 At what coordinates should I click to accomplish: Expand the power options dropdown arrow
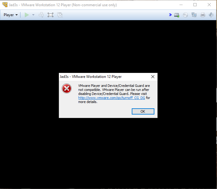(33, 15)
